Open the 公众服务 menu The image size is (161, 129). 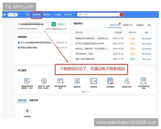57,15
